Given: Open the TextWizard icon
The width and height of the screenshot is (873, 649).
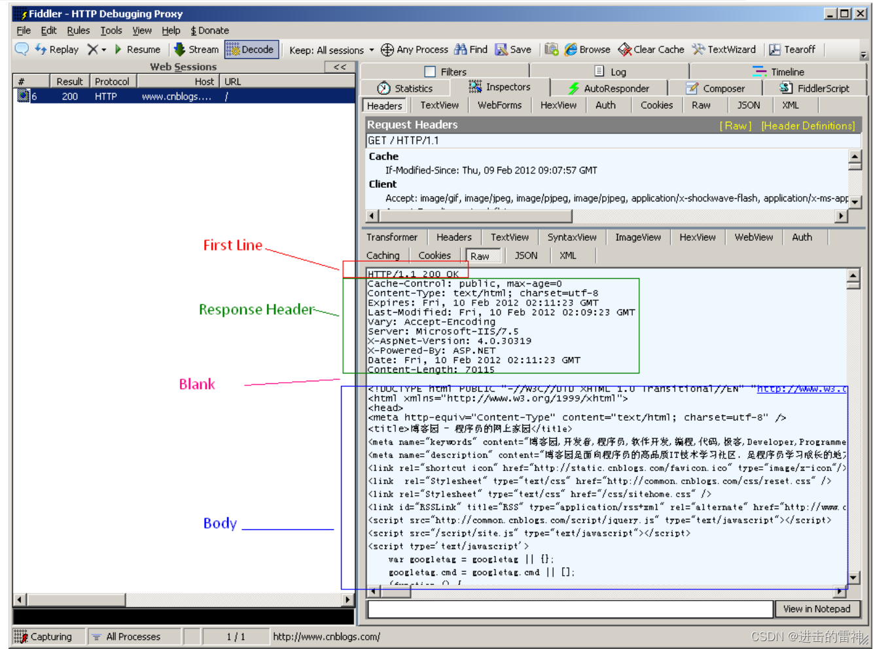Looking at the screenshot, I should (x=724, y=49).
